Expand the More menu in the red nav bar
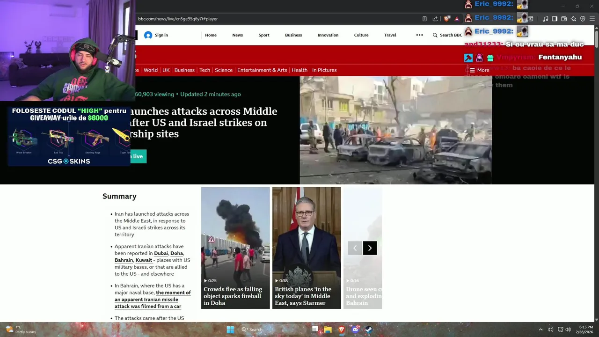 coord(479,70)
